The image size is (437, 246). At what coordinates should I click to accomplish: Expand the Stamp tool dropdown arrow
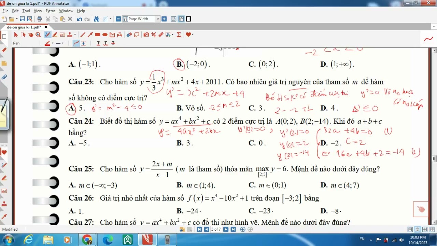[74, 35]
